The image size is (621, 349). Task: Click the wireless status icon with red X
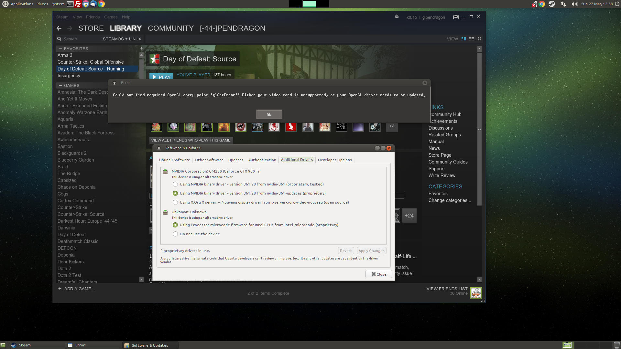tap(534, 4)
